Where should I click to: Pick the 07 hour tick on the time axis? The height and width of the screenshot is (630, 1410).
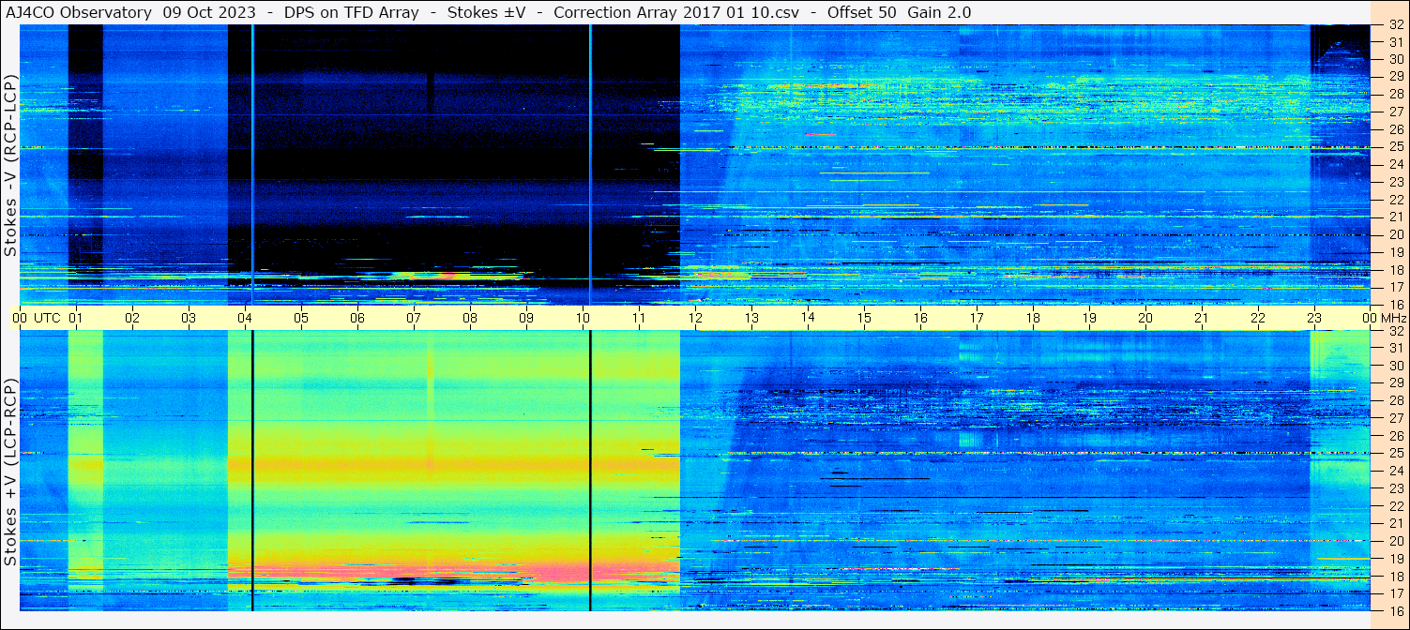pos(414,318)
